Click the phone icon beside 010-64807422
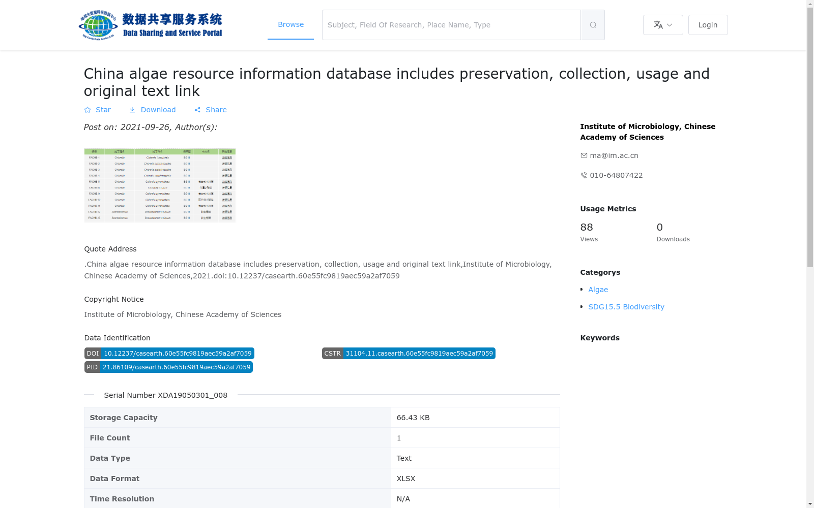The width and height of the screenshot is (814, 508). pyautogui.click(x=584, y=175)
